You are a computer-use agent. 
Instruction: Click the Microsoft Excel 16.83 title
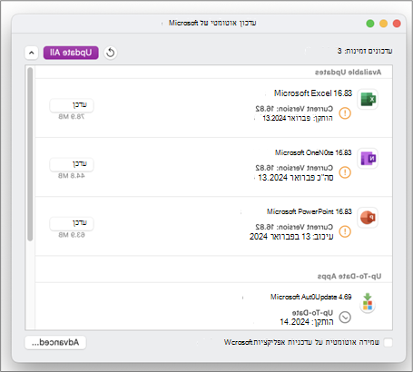(313, 93)
